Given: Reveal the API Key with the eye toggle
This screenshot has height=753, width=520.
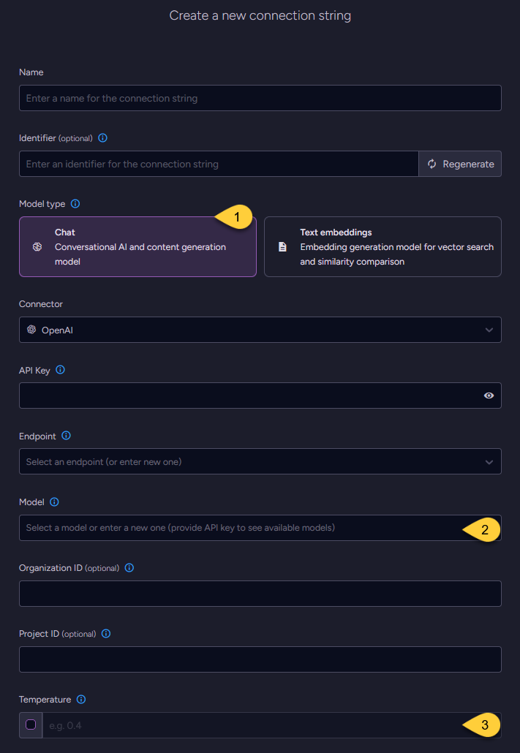Looking at the screenshot, I should click(x=489, y=396).
